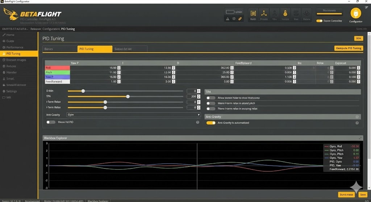Click stepper of Yaw P row D value 366.00
Viewport: 371px width, 202px height.
[x=232, y=77]
